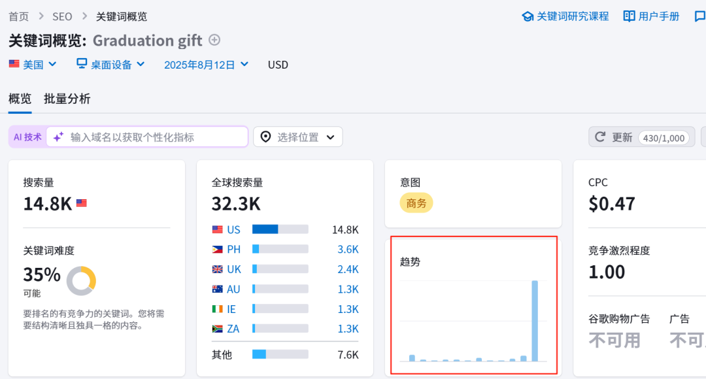Go to SEO breadcrumb
Screen dimensions: 706x379
click(62, 16)
